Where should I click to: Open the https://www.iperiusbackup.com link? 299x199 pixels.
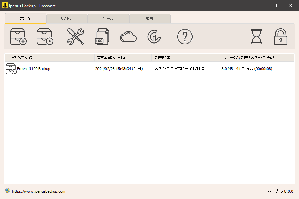point(39,191)
